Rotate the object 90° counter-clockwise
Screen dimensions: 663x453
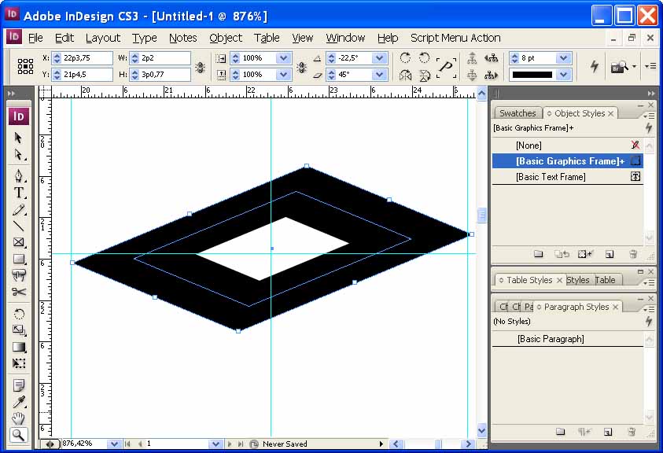point(424,58)
